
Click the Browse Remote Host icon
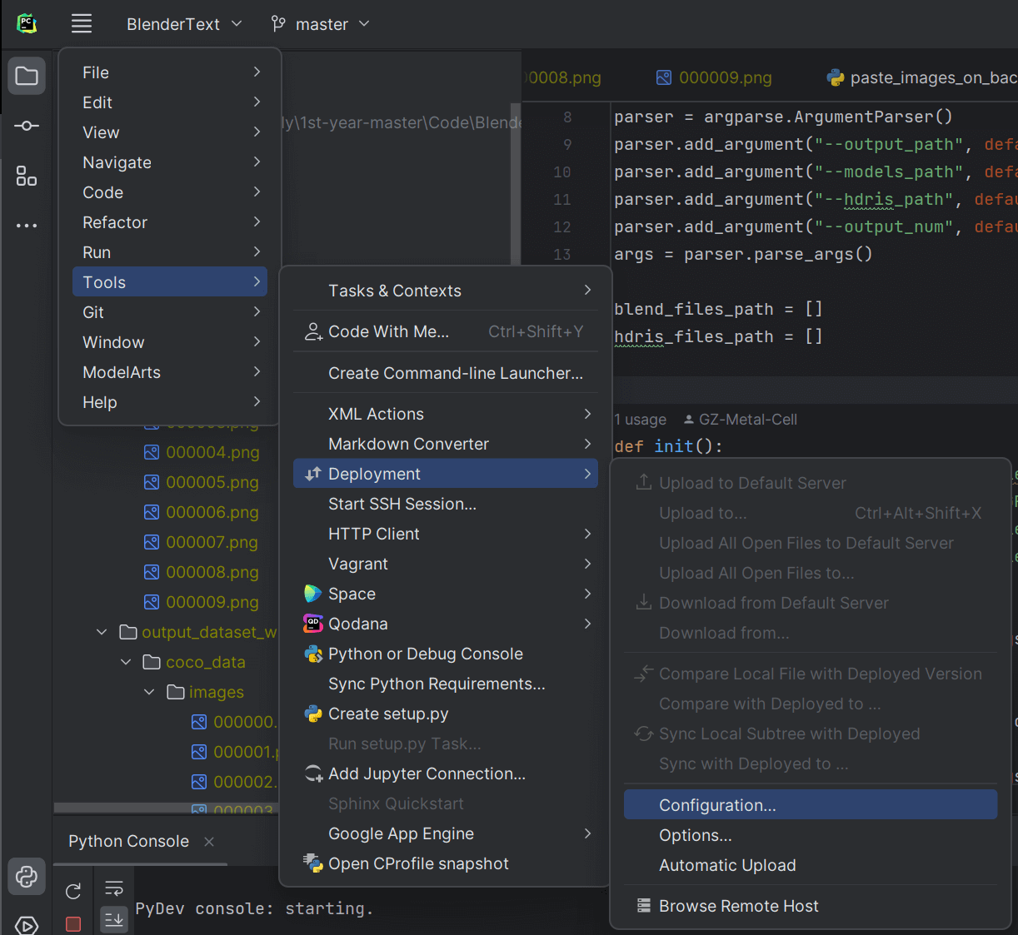[644, 906]
